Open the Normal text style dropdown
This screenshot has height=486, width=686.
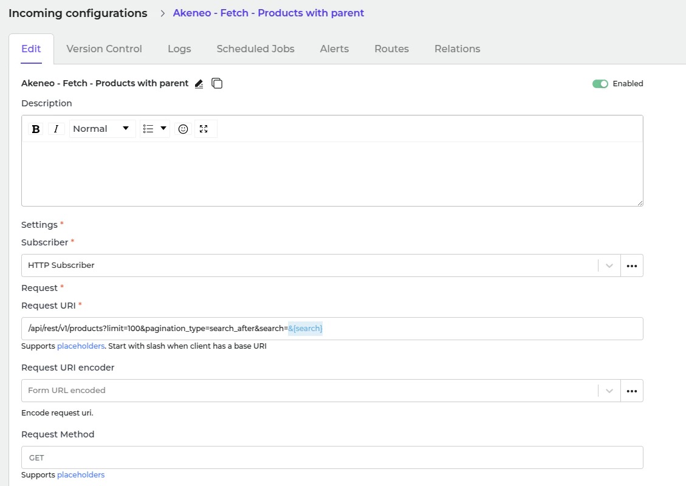click(102, 129)
